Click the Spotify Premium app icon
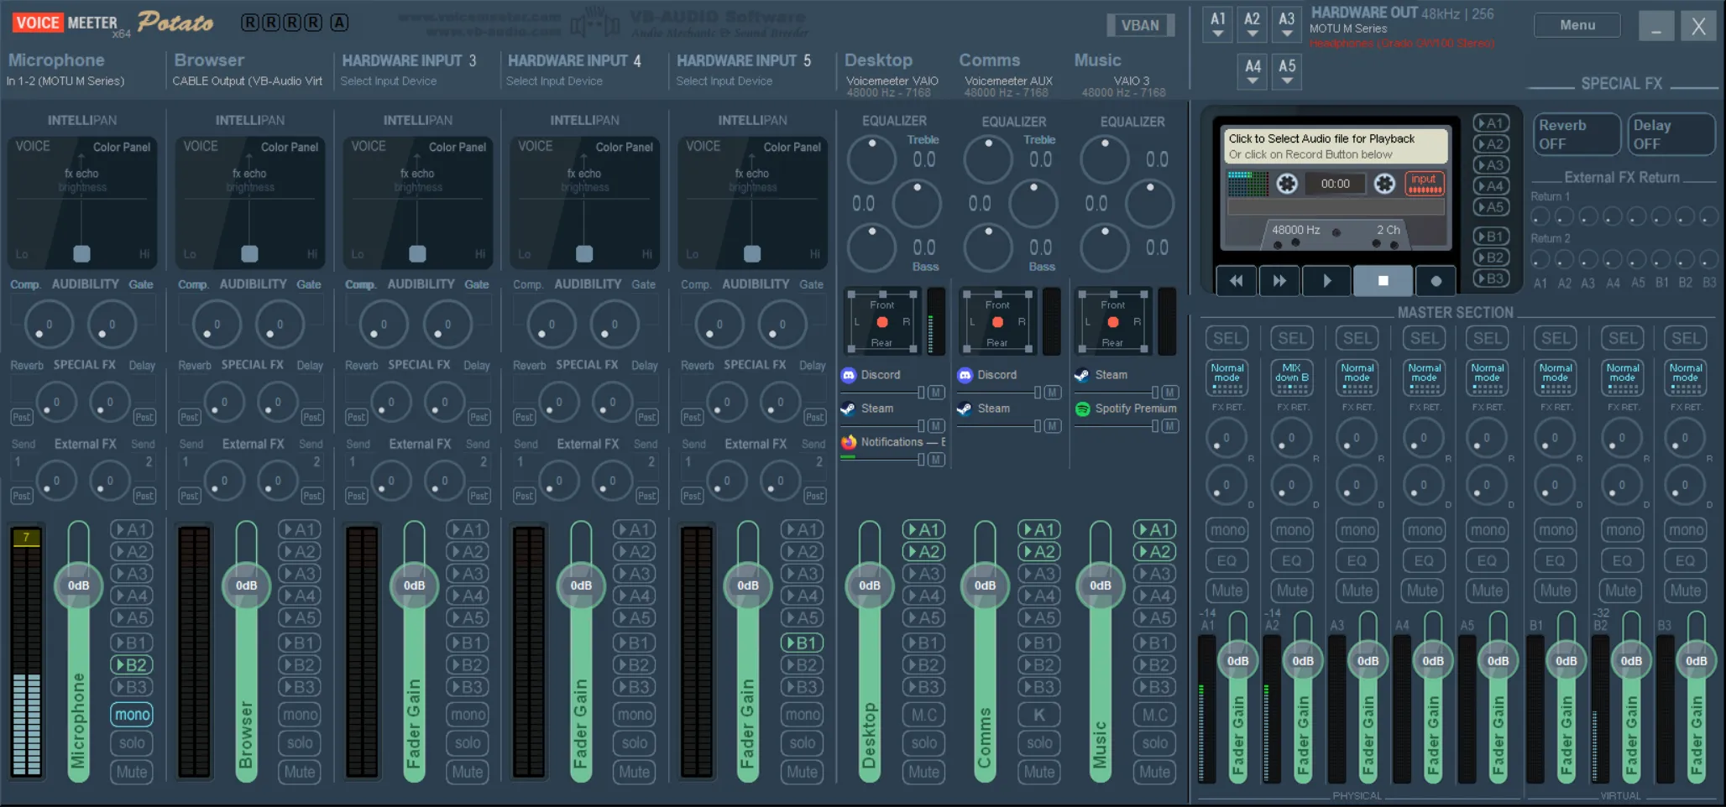Image resolution: width=1726 pixels, height=807 pixels. point(1083,409)
